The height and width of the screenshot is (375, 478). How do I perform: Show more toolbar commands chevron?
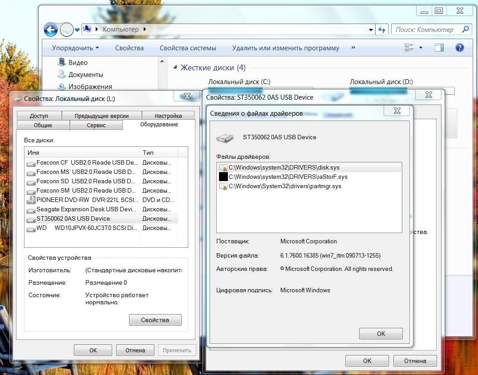click(353, 48)
